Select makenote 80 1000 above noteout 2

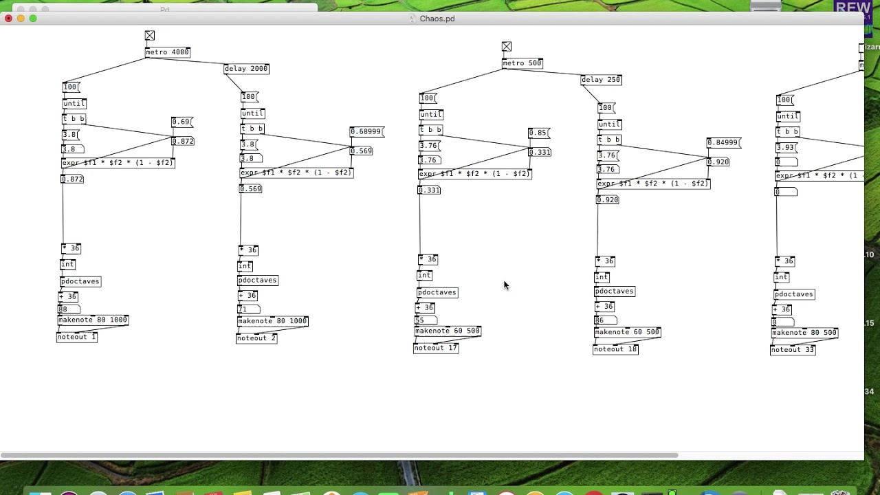pyautogui.click(x=273, y=321)
